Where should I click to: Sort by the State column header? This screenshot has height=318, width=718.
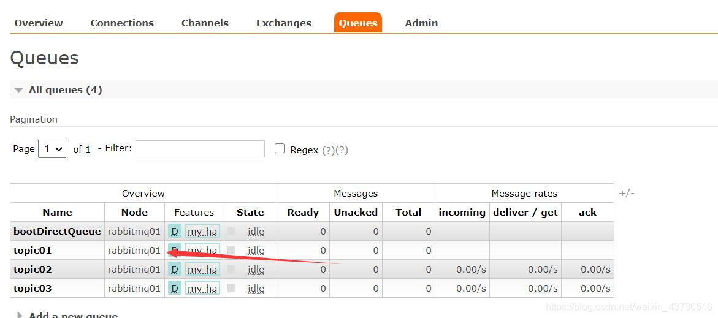click(250, 212)
